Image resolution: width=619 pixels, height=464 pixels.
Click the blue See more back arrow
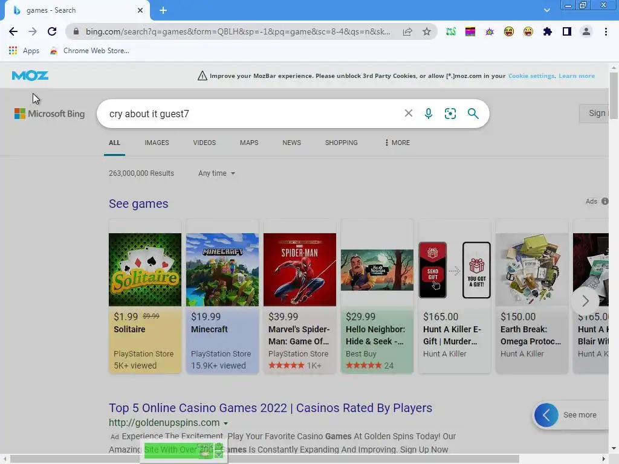[546, 414]
